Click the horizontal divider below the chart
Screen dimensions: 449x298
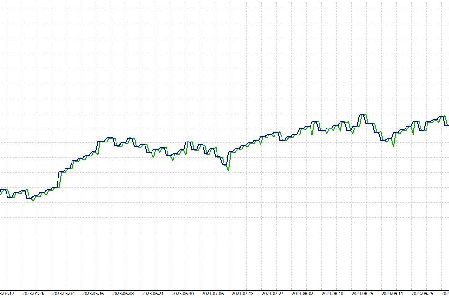point(224,233)
